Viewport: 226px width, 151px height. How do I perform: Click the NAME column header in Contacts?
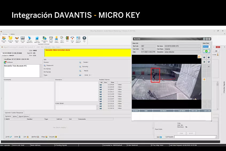[x=15, y=119]
